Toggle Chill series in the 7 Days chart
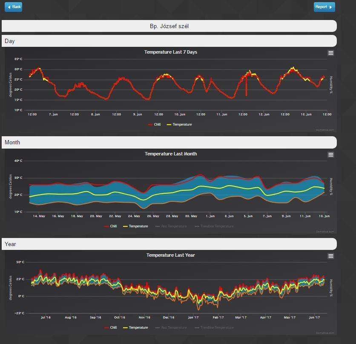This screenshot has width=356, height=344. (x=155, y=124)
